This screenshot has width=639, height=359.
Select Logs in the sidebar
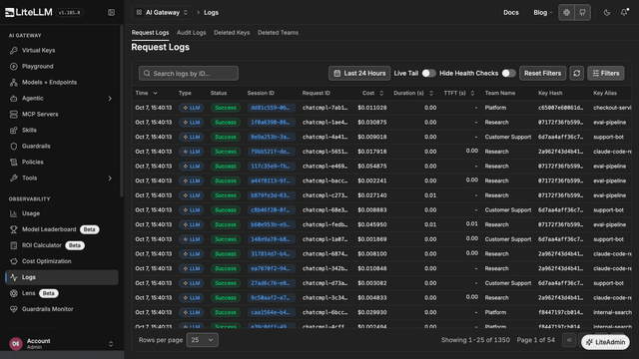[x=62, y=277]
